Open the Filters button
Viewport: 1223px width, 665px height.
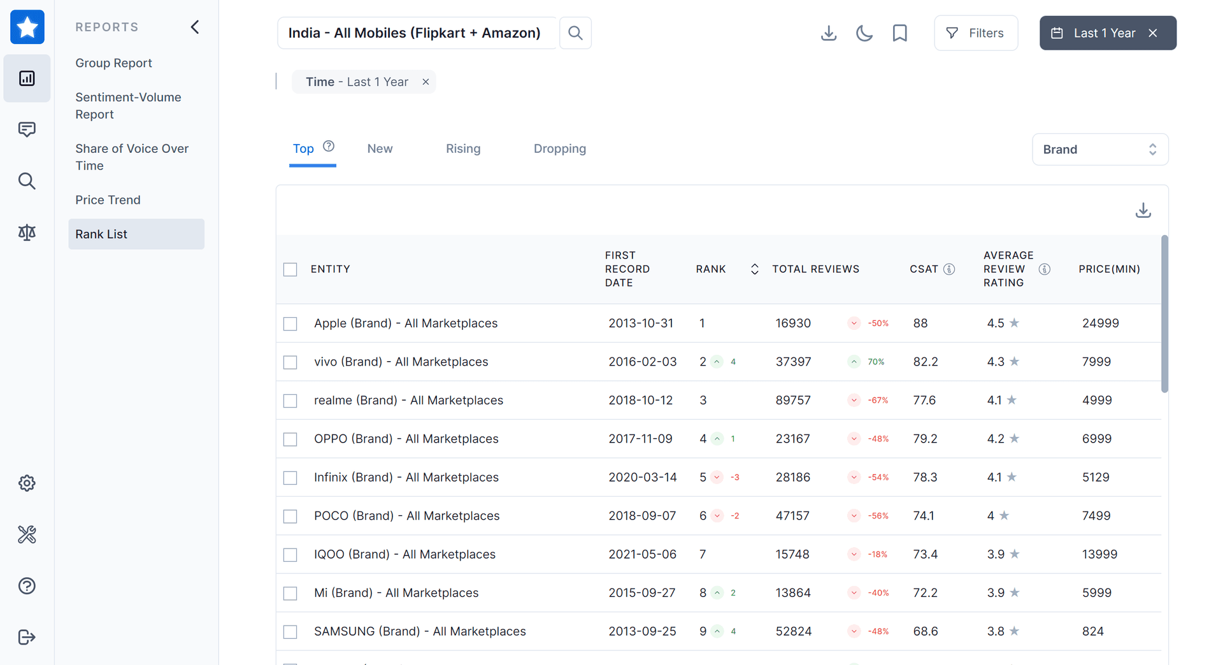tap(976, 33)
